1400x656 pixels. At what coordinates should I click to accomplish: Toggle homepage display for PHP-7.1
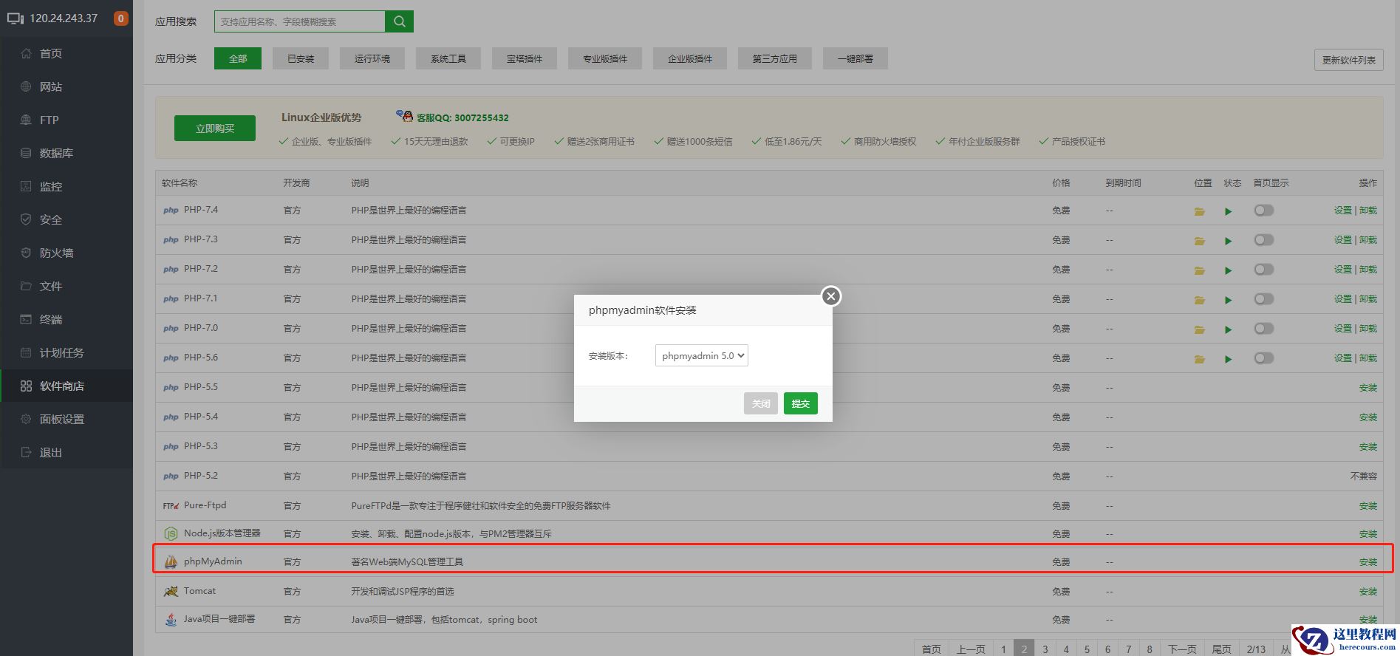1264,299
